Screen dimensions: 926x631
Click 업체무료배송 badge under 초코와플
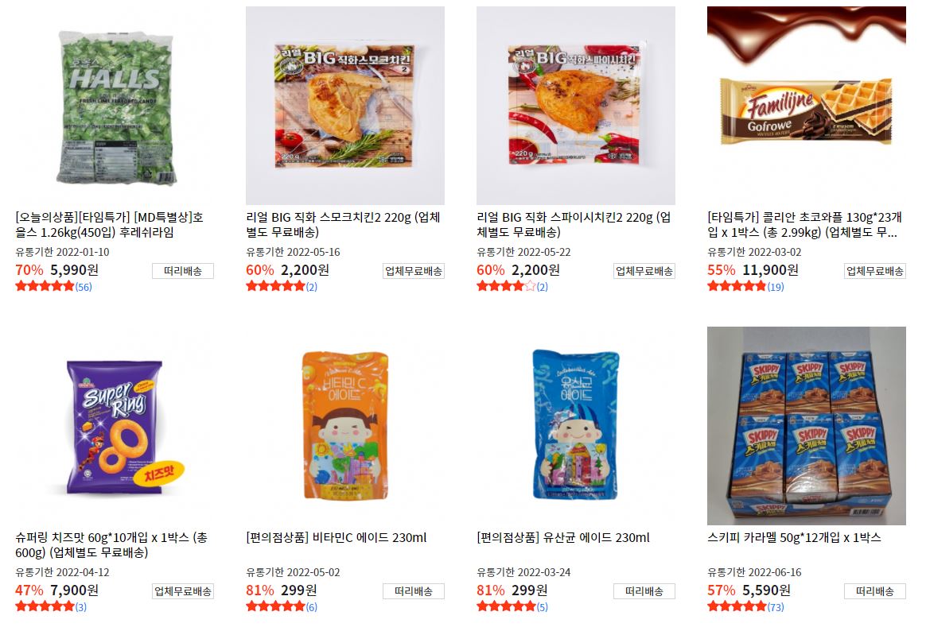tap(874, 271)
